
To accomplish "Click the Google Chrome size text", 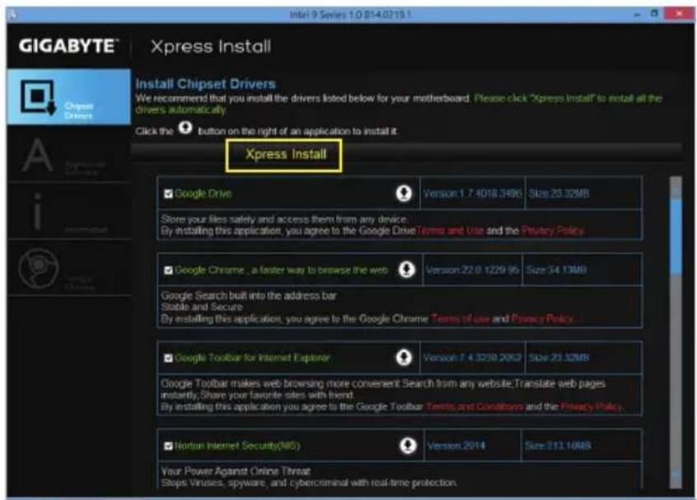I will point(556,270).
